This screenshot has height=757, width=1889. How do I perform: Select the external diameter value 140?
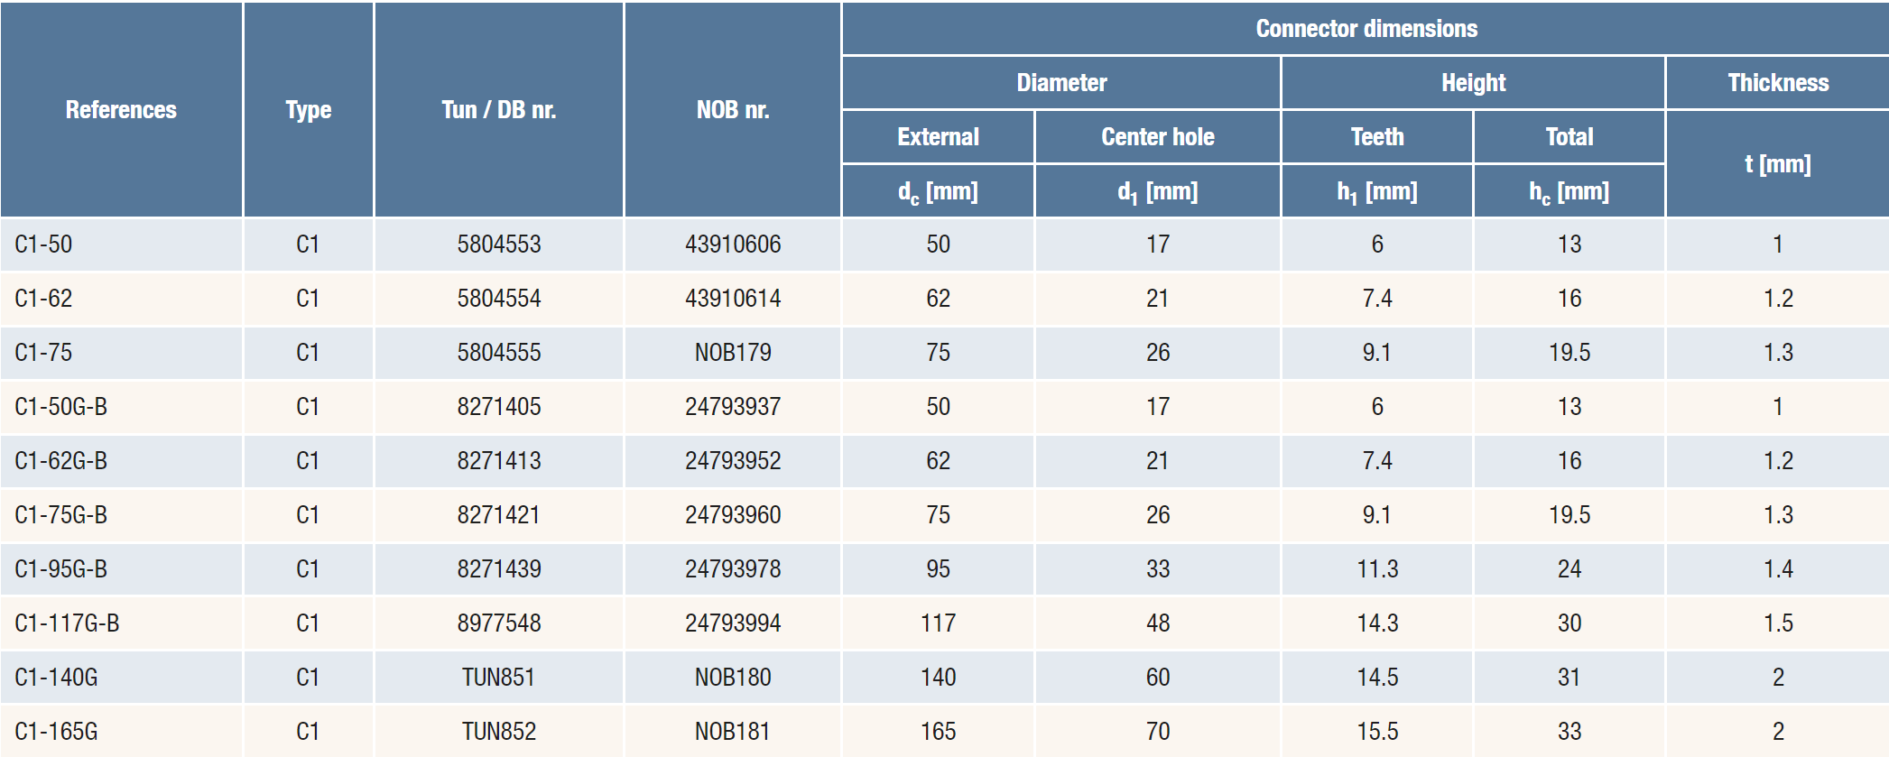(x=938, y=678)
